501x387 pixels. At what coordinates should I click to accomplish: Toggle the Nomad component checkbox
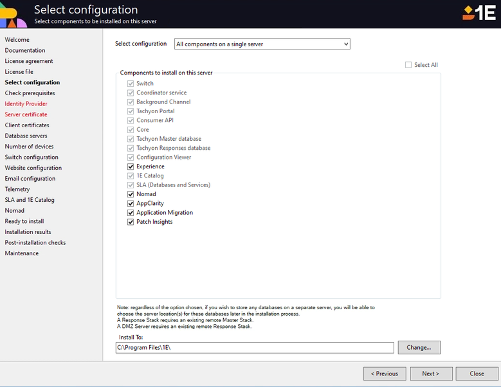coord(131,194)
